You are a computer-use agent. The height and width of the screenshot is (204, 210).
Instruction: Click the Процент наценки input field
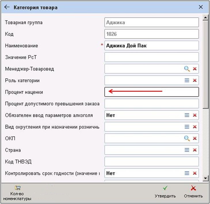click(151, 92)
